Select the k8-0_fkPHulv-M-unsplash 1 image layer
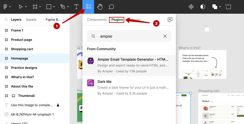 click(x=35, y=114)
